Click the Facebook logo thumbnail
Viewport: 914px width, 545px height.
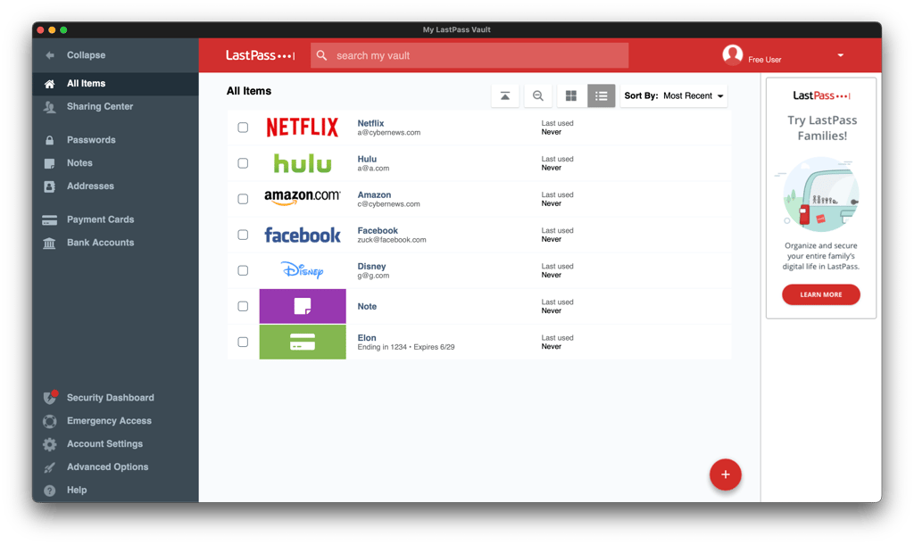tap(303, 235)
